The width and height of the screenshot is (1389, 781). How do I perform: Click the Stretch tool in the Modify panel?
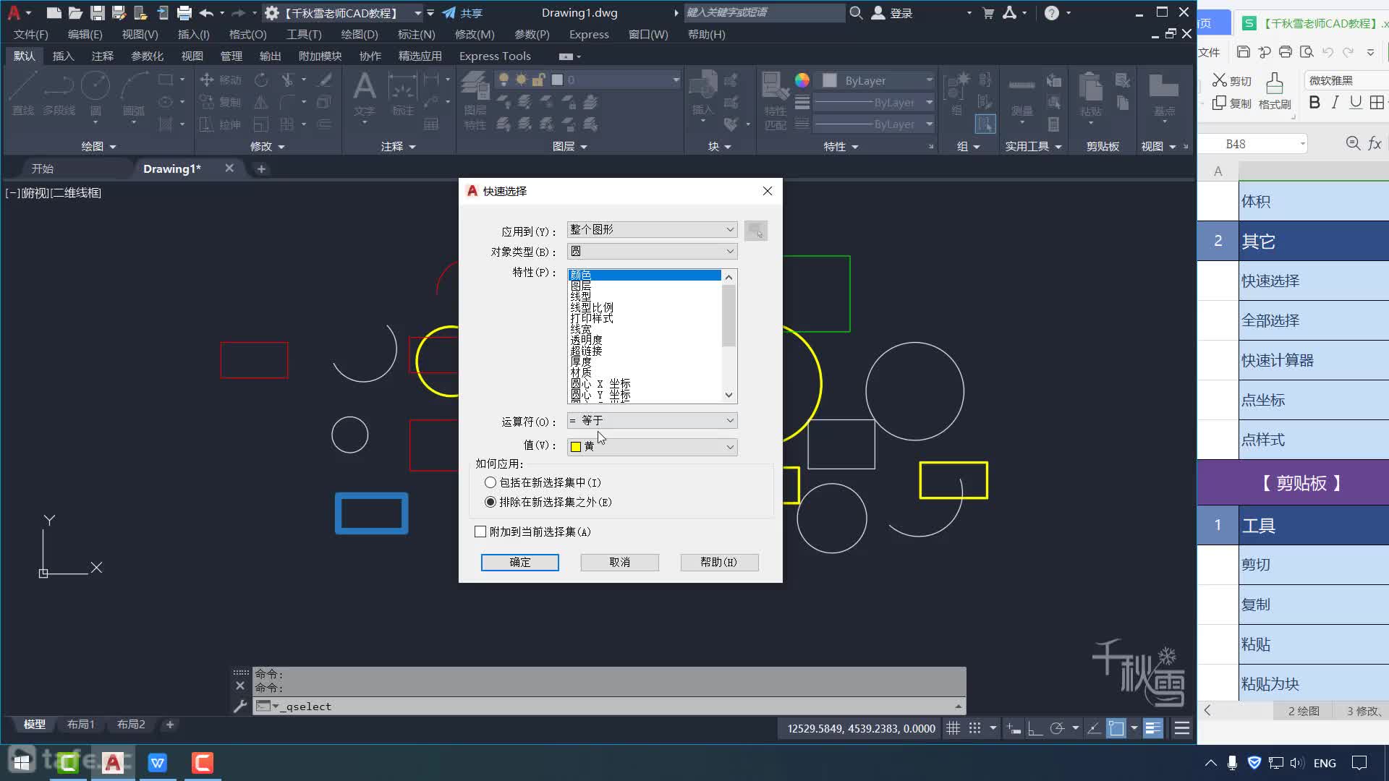pyautogui.click(x=221, y=124)
